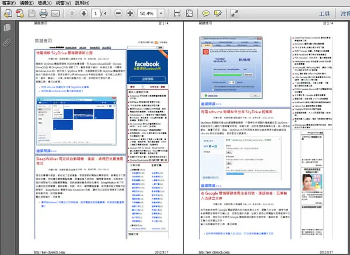Click the email envelope icon
350x255 pixels.
tap(55, 13)
